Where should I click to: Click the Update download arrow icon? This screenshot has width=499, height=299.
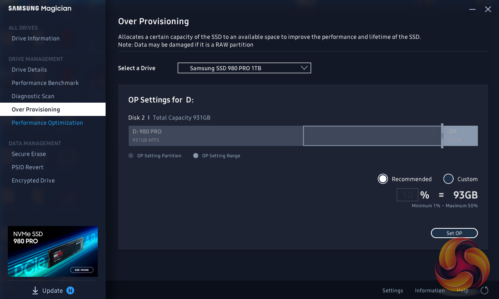(x=35, y=290)
